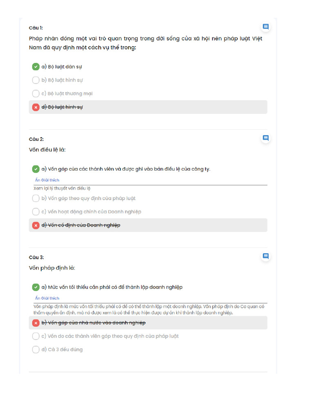
Task: Choose option d) Cả 3 đều đúng
Action: pos(36,349)
